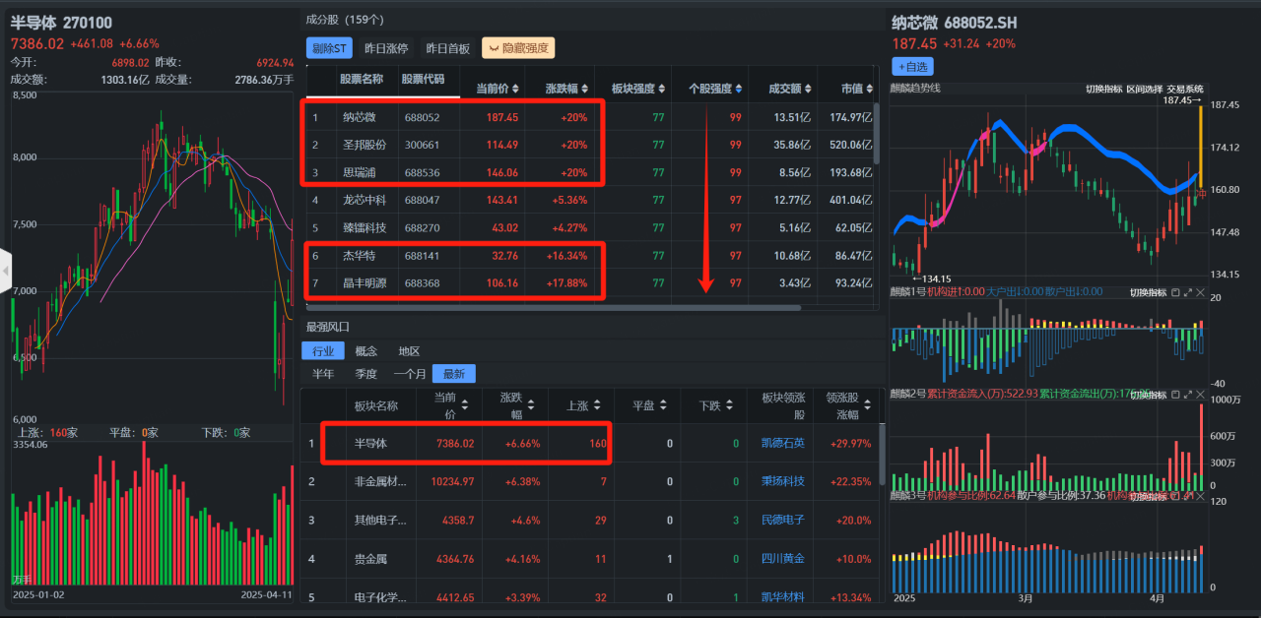Sort constituent stocks by 当前价 arrows
1261x618 pixels.
(x=515, y=90)
